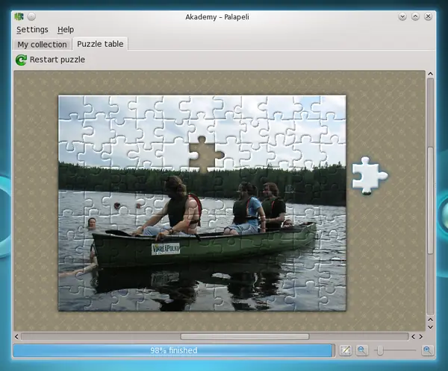
Task: Maximize the Palapeli window
Action: pos(415,16)
